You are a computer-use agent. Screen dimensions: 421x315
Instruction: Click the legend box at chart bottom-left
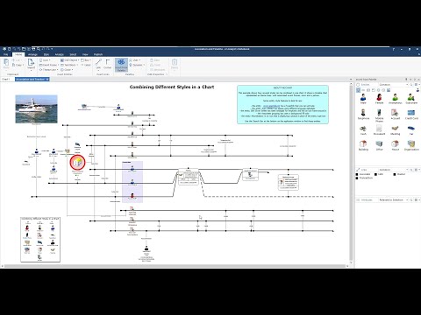[x=40, y=240]
